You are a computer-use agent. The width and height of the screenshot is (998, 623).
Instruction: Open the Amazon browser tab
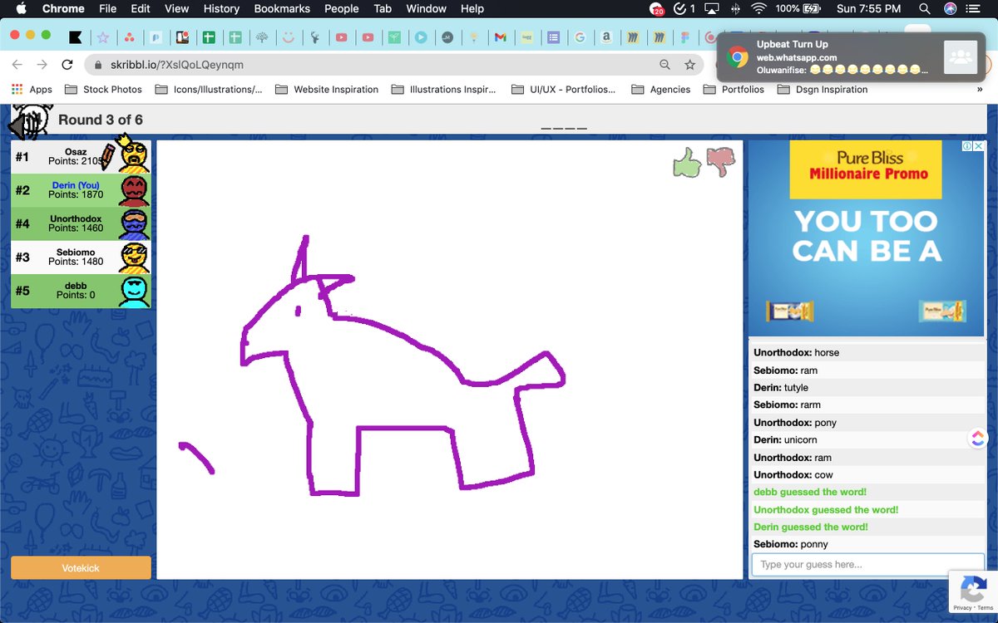tap(606, 37)
